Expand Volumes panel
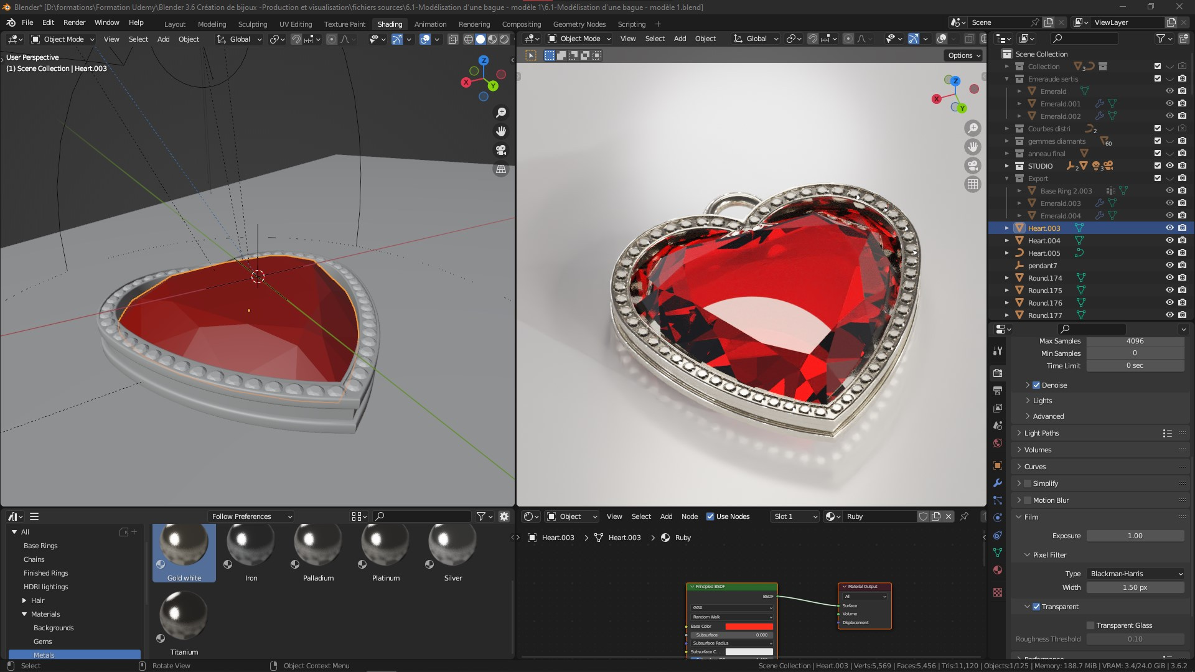 [x=1038, y=450]
